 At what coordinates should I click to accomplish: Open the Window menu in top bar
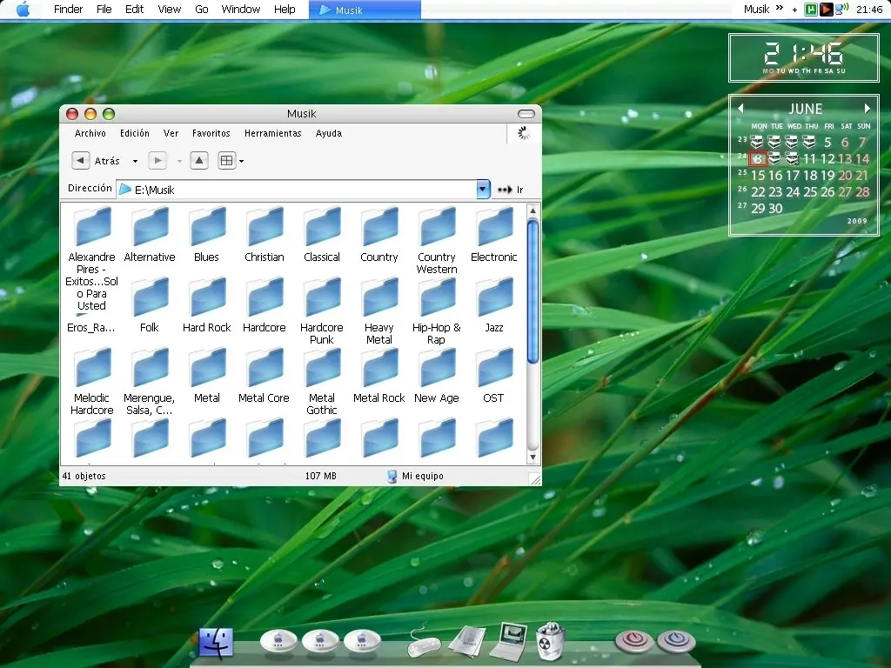point(241,9)
